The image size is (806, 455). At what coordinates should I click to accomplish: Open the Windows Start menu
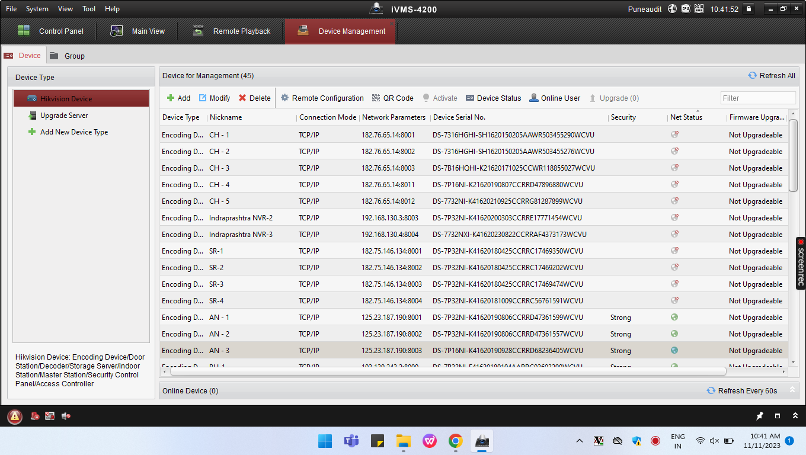click(325, 441)
